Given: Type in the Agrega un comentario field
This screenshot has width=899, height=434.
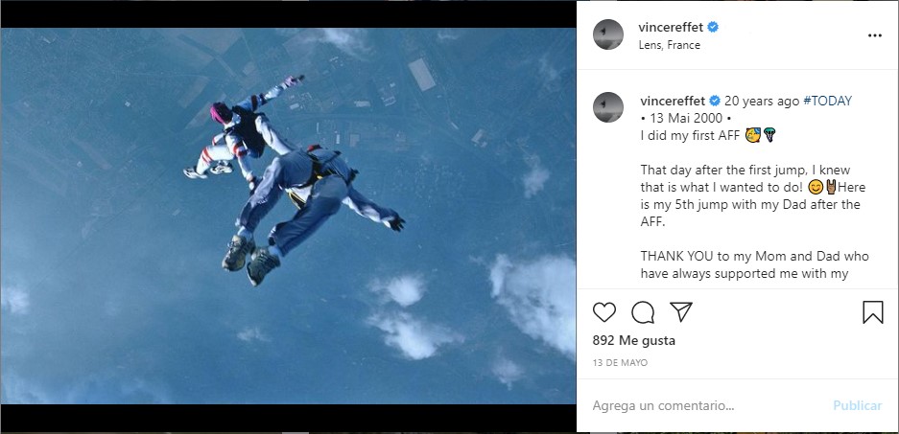Looking at the screenshot, I should pos(700,405).
